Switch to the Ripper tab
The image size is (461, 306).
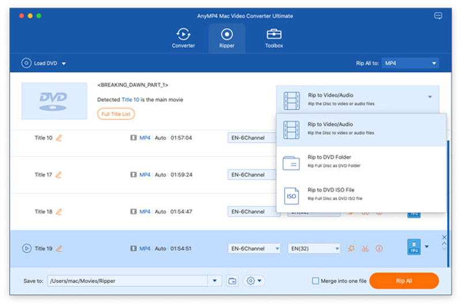coord(226,38)
